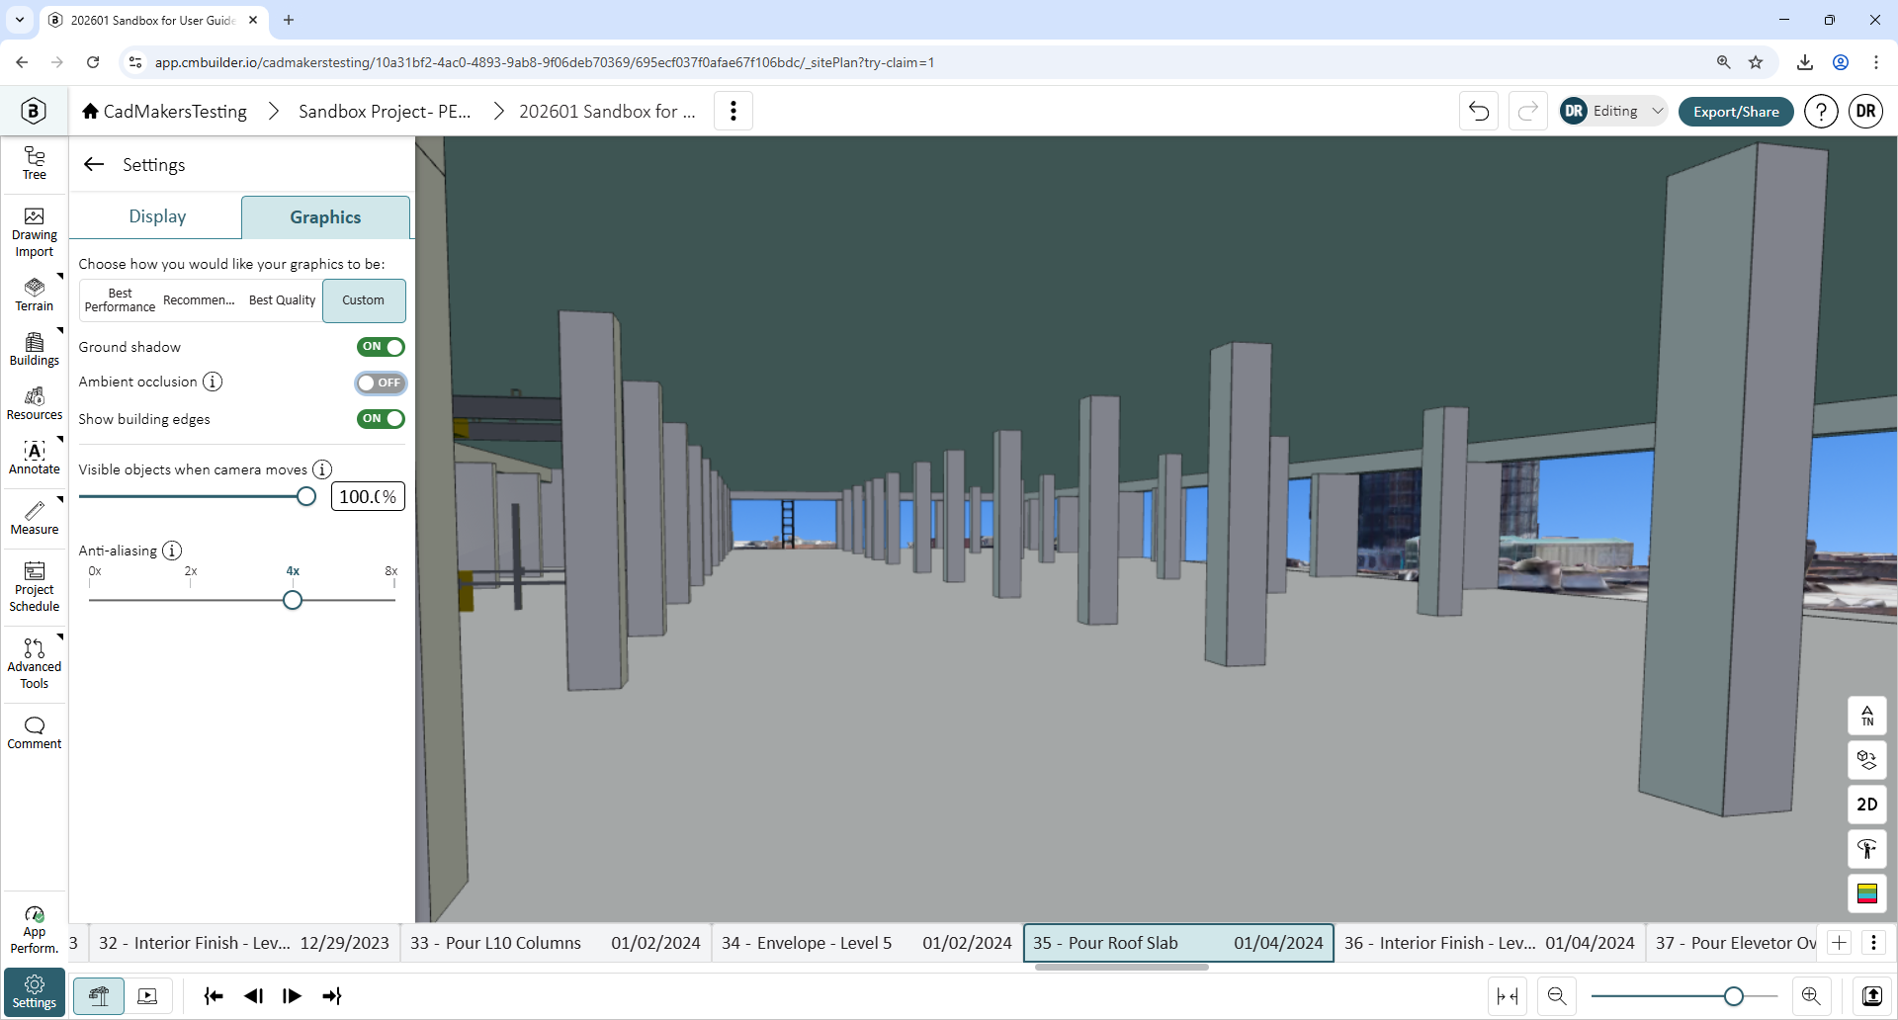Open the Tree panel

(x=35, y=163)
